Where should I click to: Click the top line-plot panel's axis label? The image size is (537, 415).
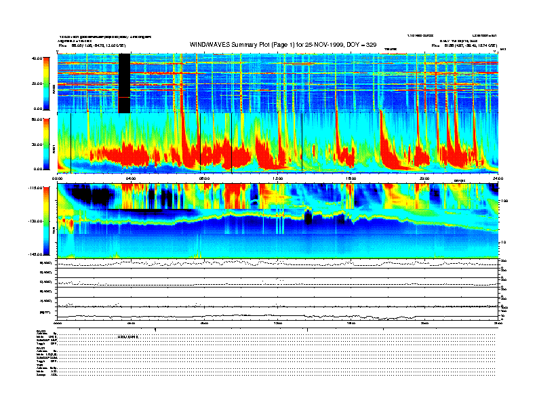pyautogui.click(x=46, y=263)
